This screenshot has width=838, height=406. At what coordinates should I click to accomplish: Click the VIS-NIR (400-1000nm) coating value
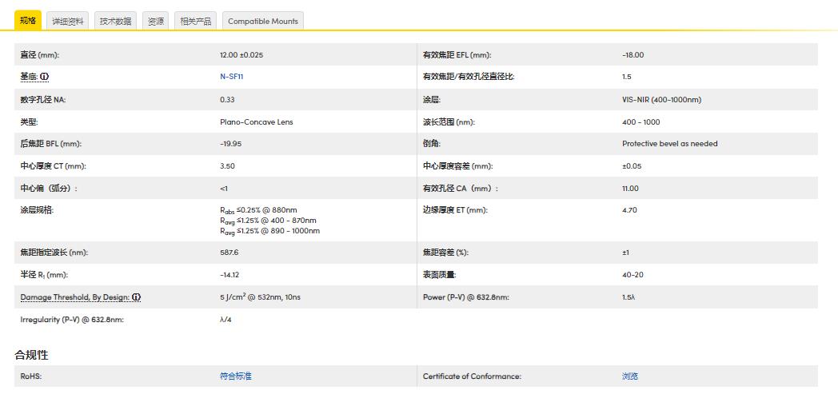click(x=661, y=100)
